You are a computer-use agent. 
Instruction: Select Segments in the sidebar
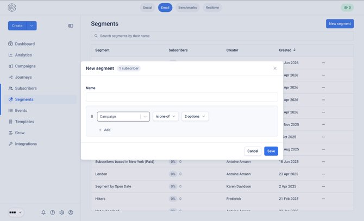pyautogui.click(x=40, y=99)
